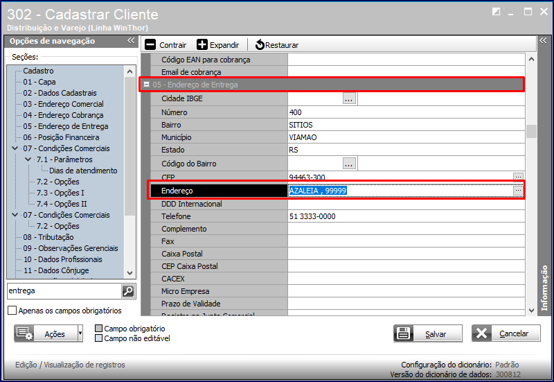The image size is (554, 382).
Task: Click Campo não editável legend box
Action: click(98, 338)
